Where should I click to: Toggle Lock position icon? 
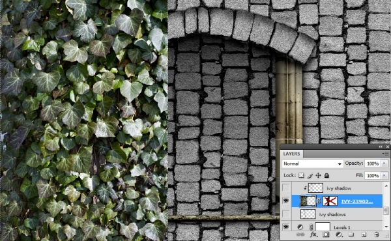coord(318,175)
